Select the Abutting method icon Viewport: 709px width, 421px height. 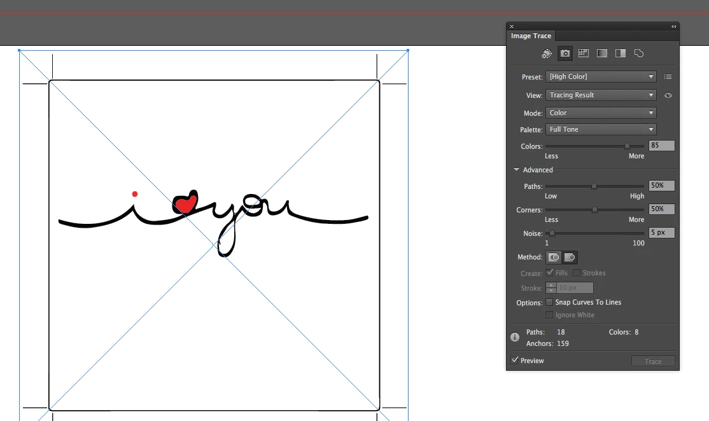[554, 257]
